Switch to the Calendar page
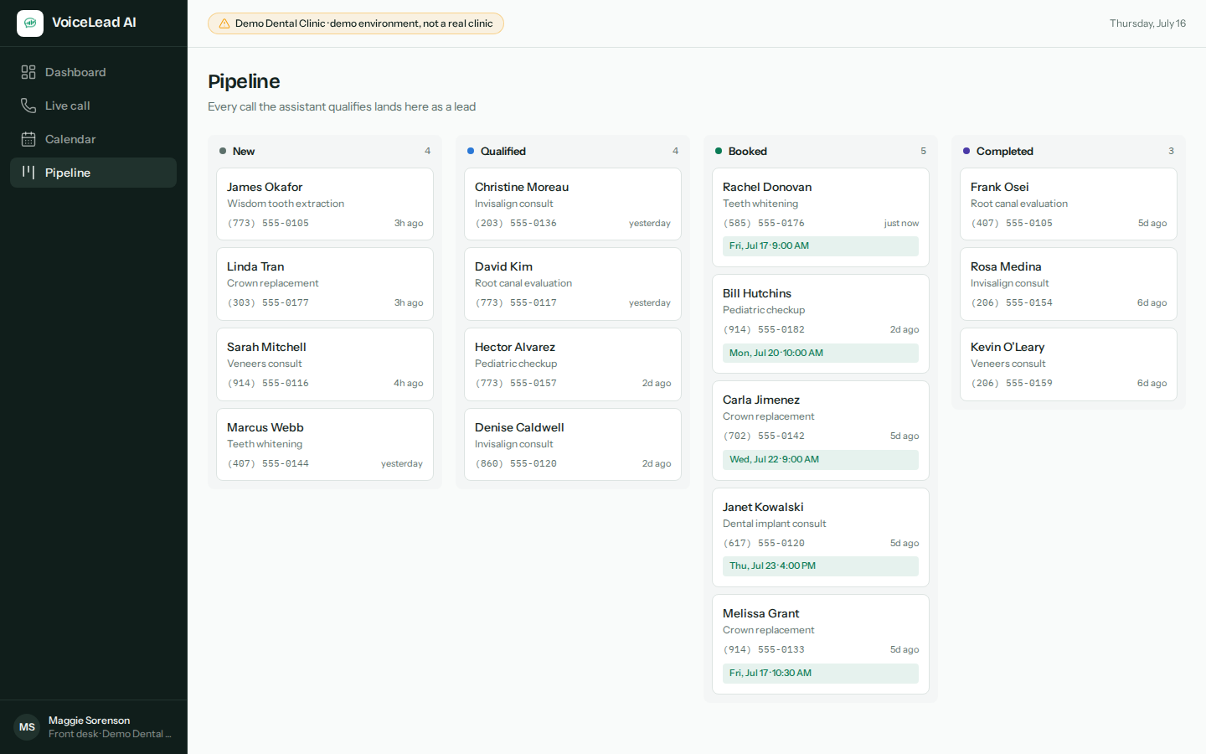The height and width of the screenshot is (754, 1206). [93, 139]
